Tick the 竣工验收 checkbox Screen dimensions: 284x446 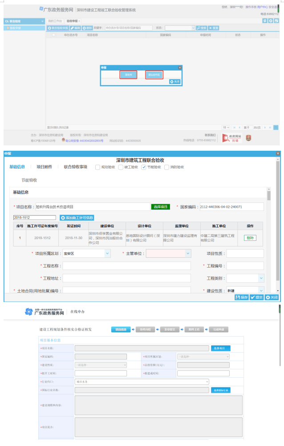[121, 167]
